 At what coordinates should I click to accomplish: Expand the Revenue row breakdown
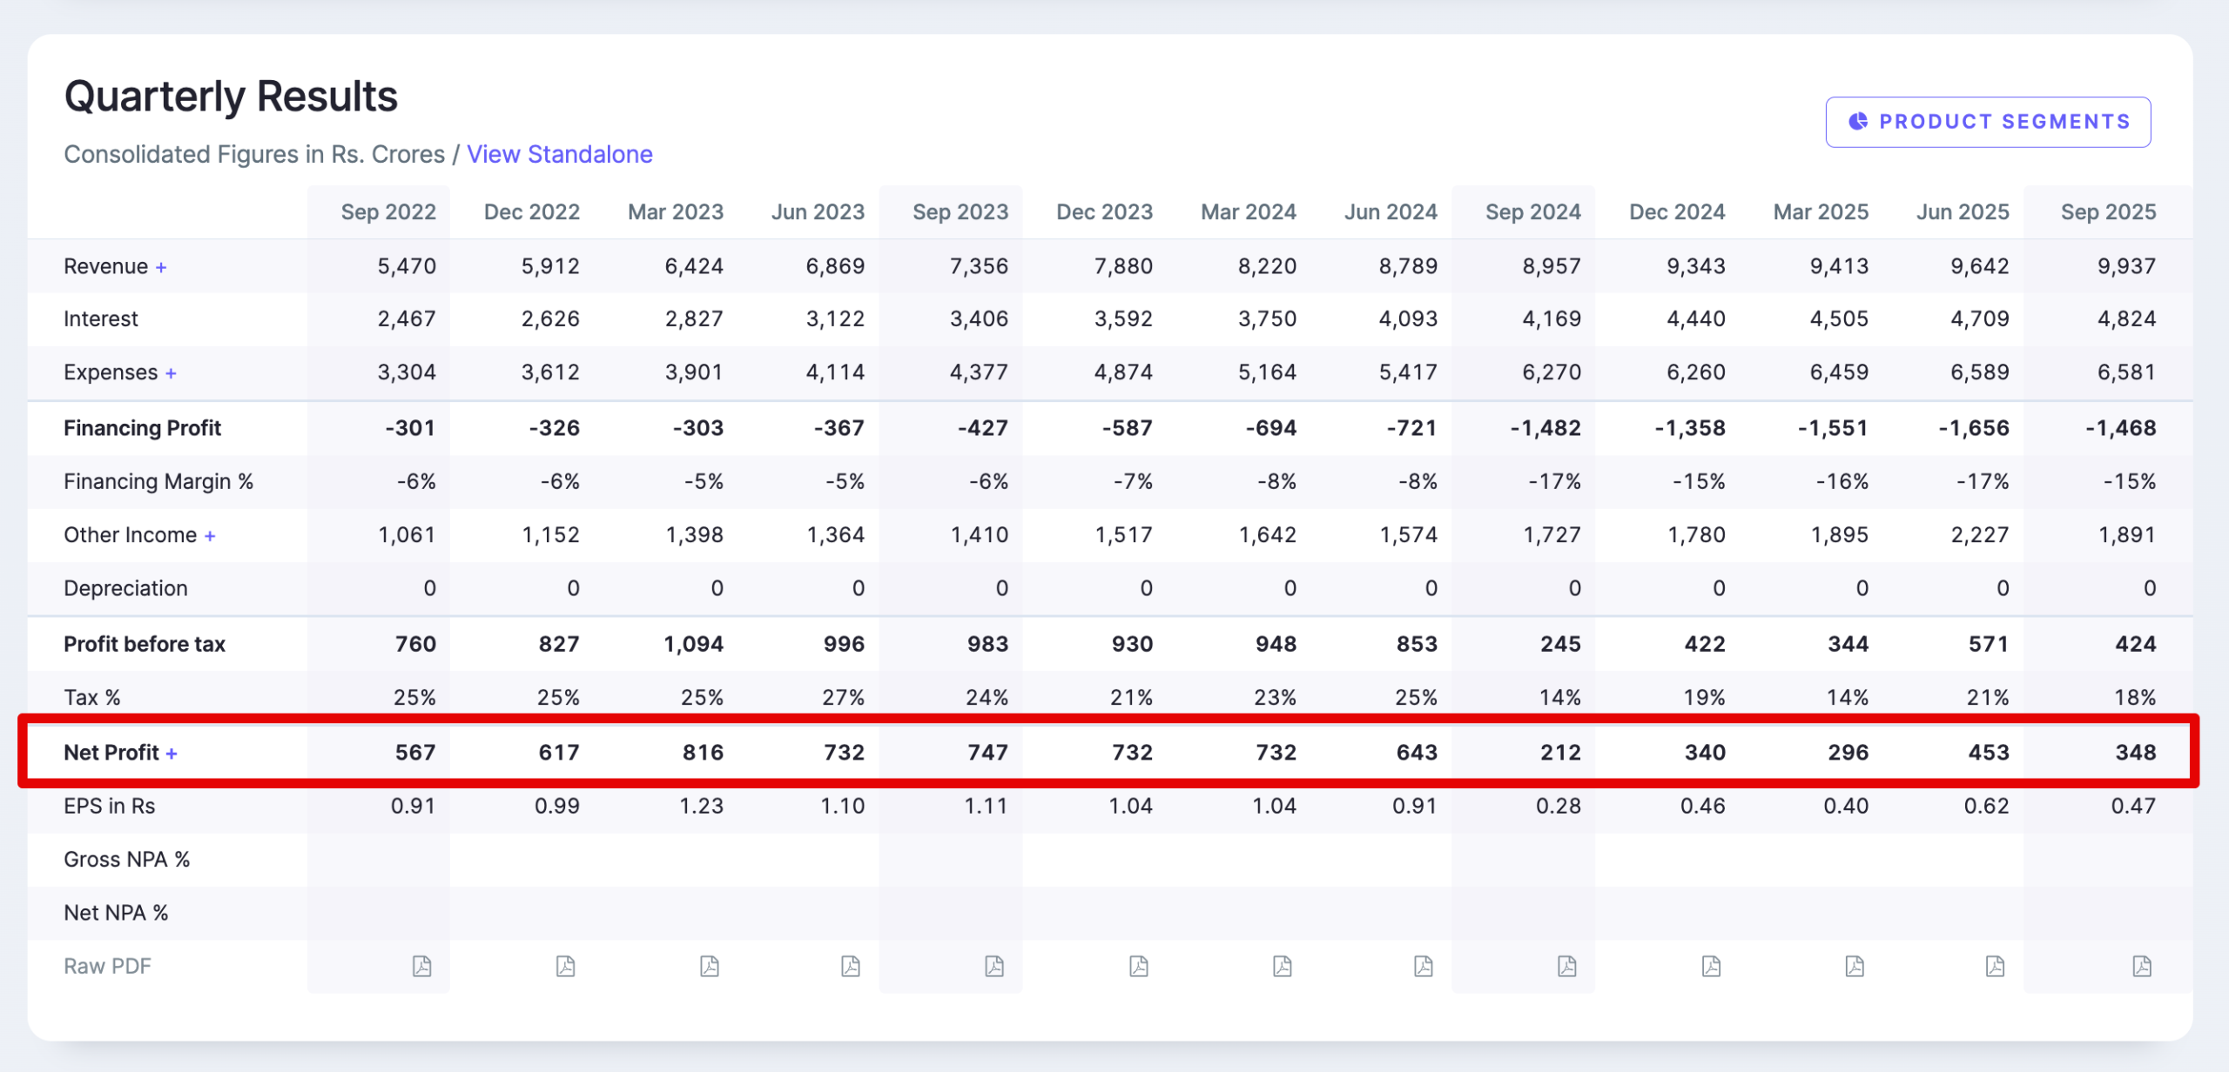pyautogui.click(x=162, y=266)
